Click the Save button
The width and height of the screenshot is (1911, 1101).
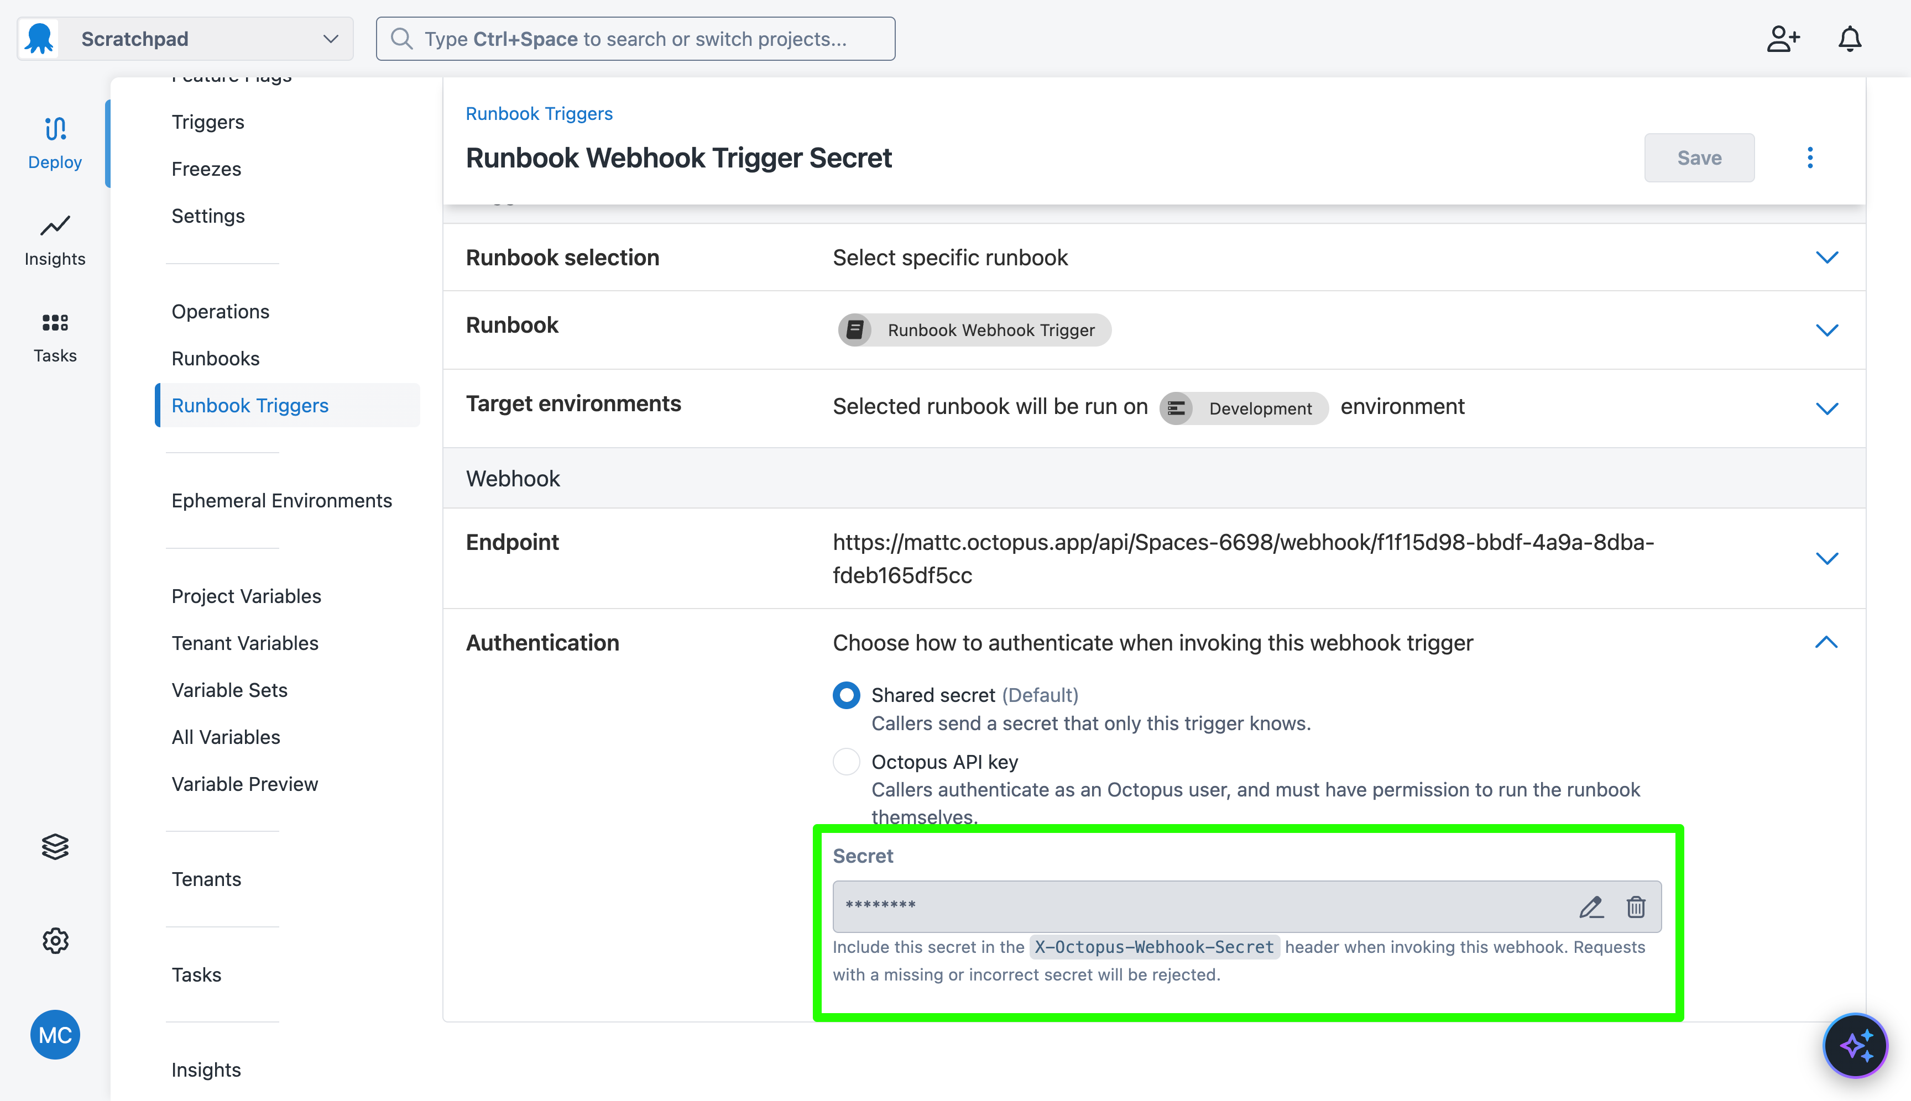(1699, 158)
